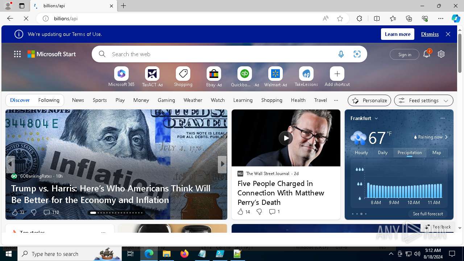Screen dimensions: 464x261
Task: Expand the Raining now details
Action: pos(431,137)
